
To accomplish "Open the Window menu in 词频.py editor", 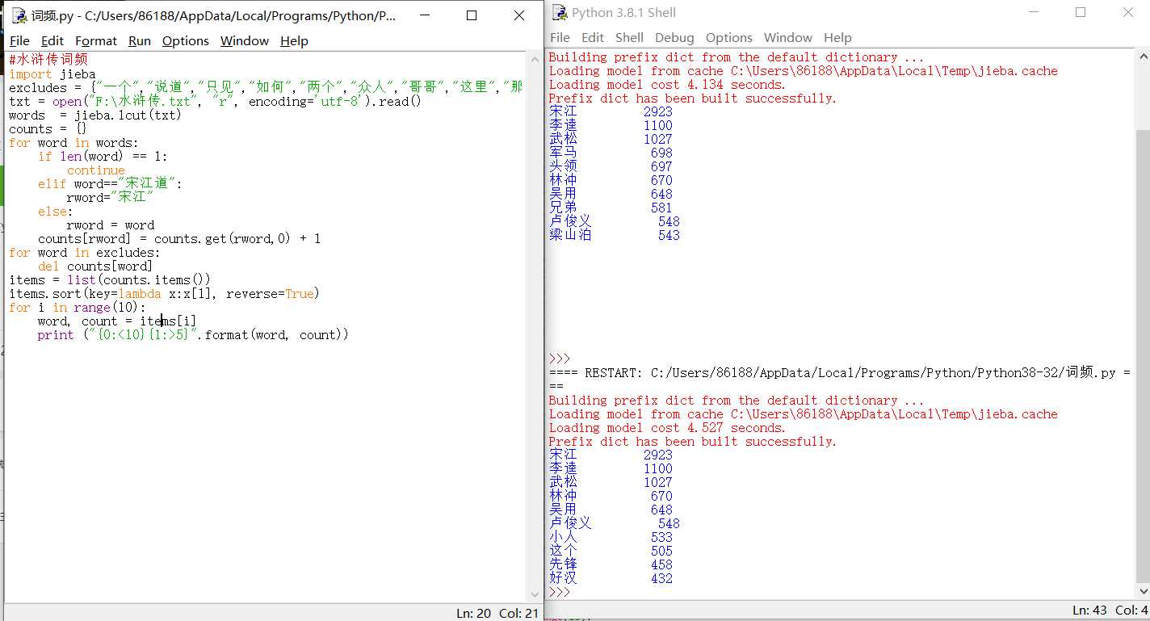I will tap(245, 40).
